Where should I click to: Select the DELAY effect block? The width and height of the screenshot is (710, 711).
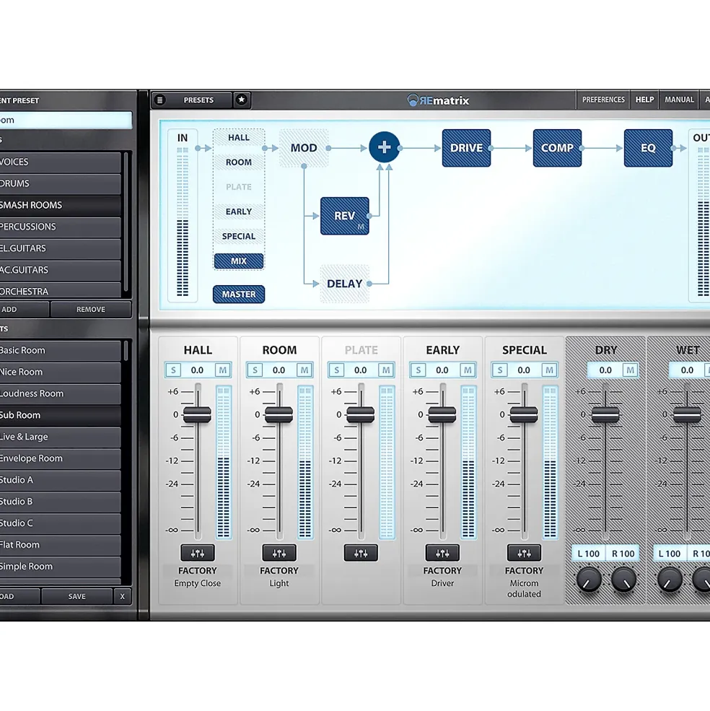tap(345, 284)
